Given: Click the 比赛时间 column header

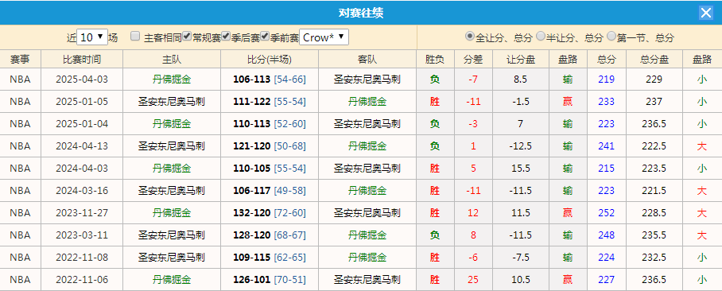Looking at the screenshot, I should click(x=82, y=59).
